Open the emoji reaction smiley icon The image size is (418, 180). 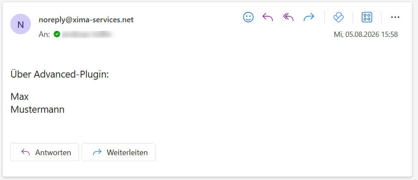click(248, 17)
